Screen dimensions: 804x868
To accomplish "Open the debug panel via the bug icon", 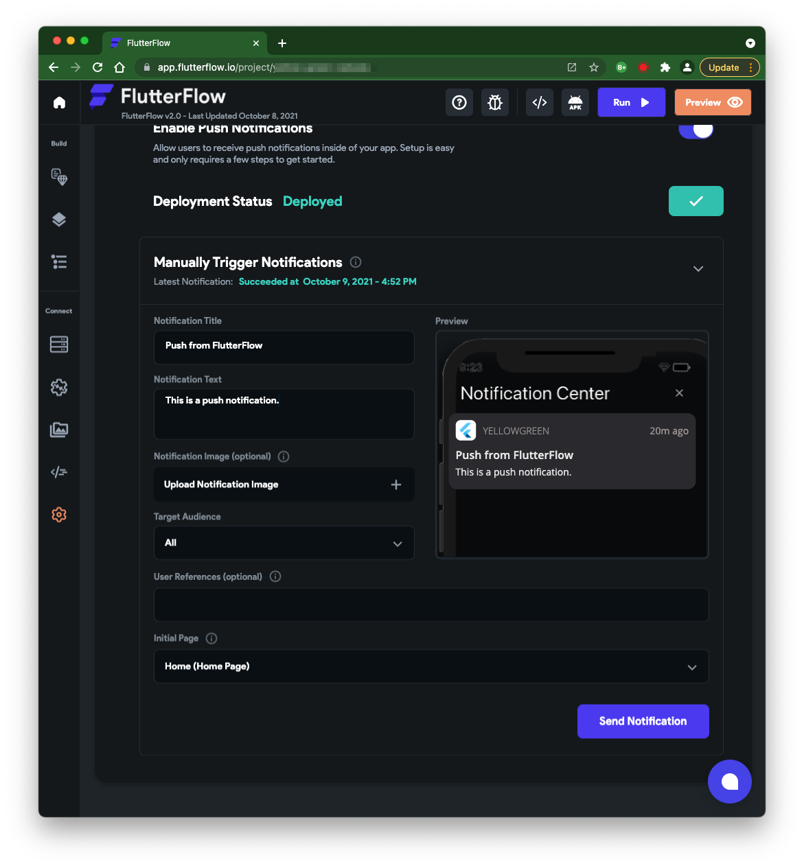I will [494, 102].
